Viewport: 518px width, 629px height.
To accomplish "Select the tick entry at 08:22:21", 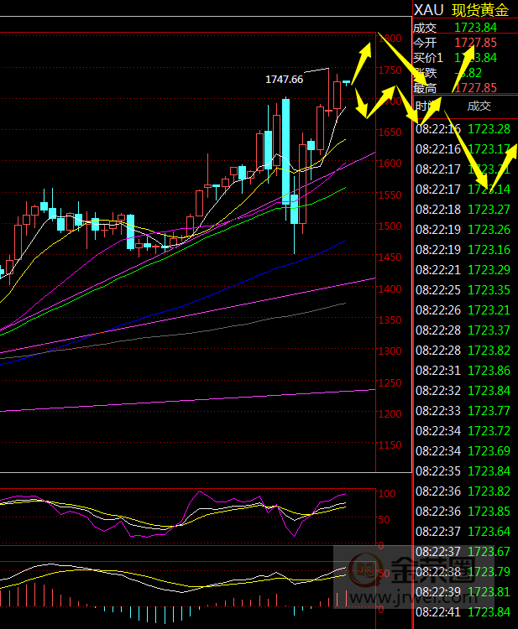I will pyautogui.click(x=465, y=270).
